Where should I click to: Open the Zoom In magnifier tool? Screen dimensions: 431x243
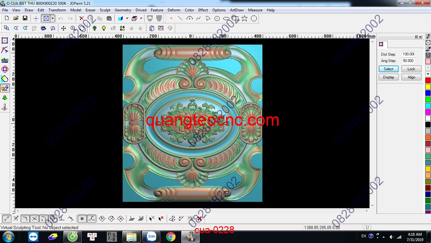(x=25, y=28)
